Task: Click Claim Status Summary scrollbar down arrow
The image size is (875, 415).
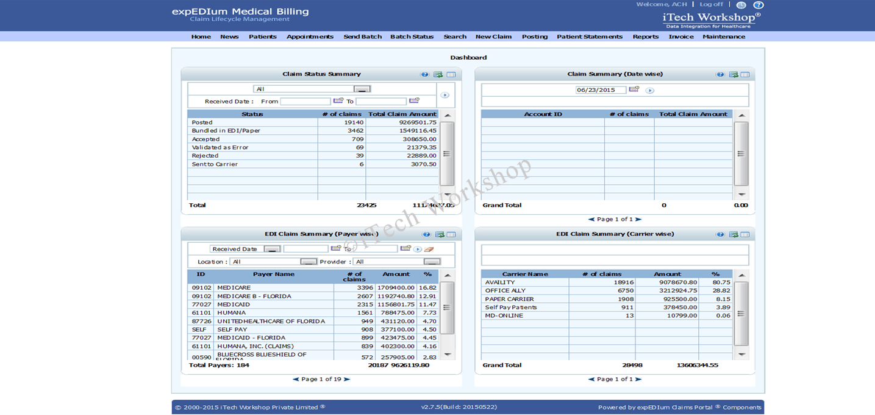Action: coord(448,194)
